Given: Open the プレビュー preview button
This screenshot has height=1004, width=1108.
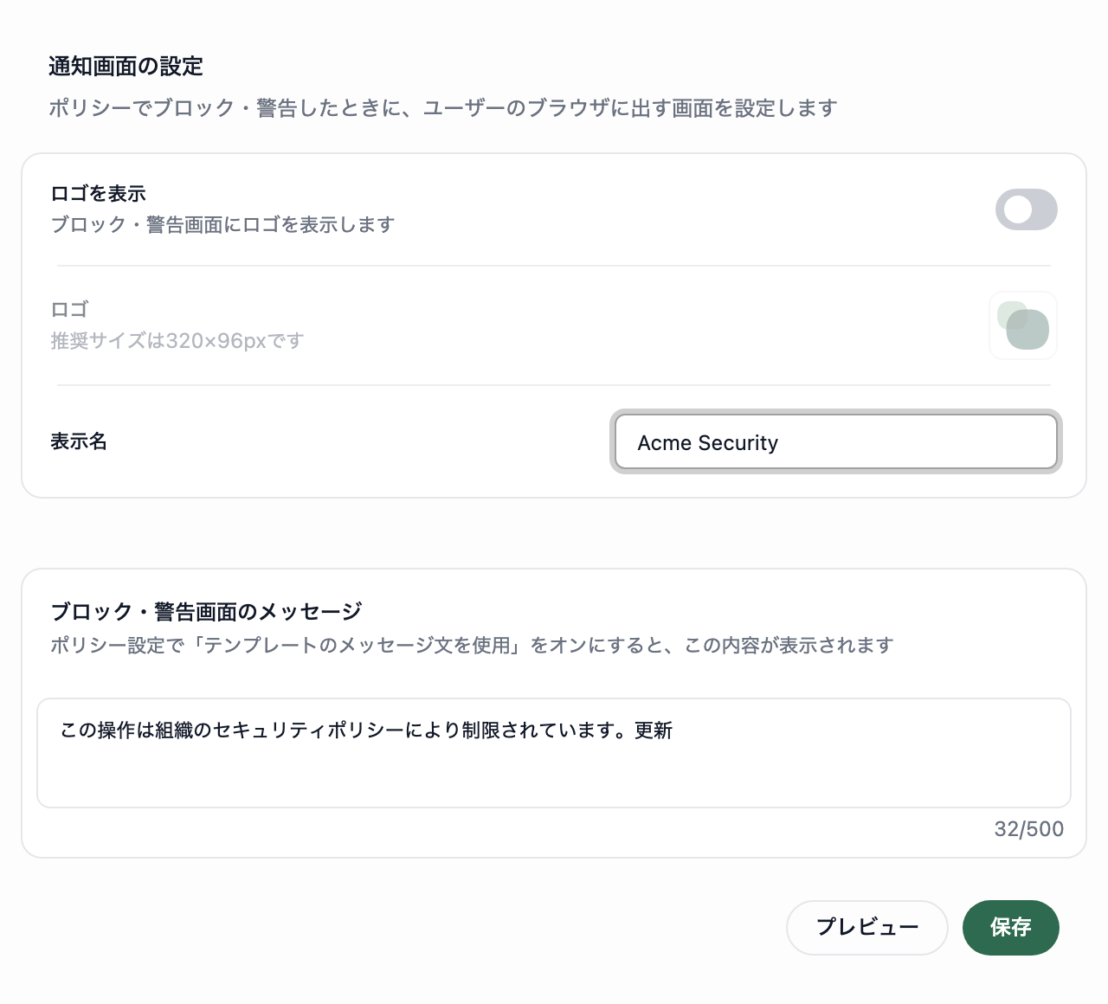Looking at the screenshot, I should pyautogui.click(x=867, y=928).
